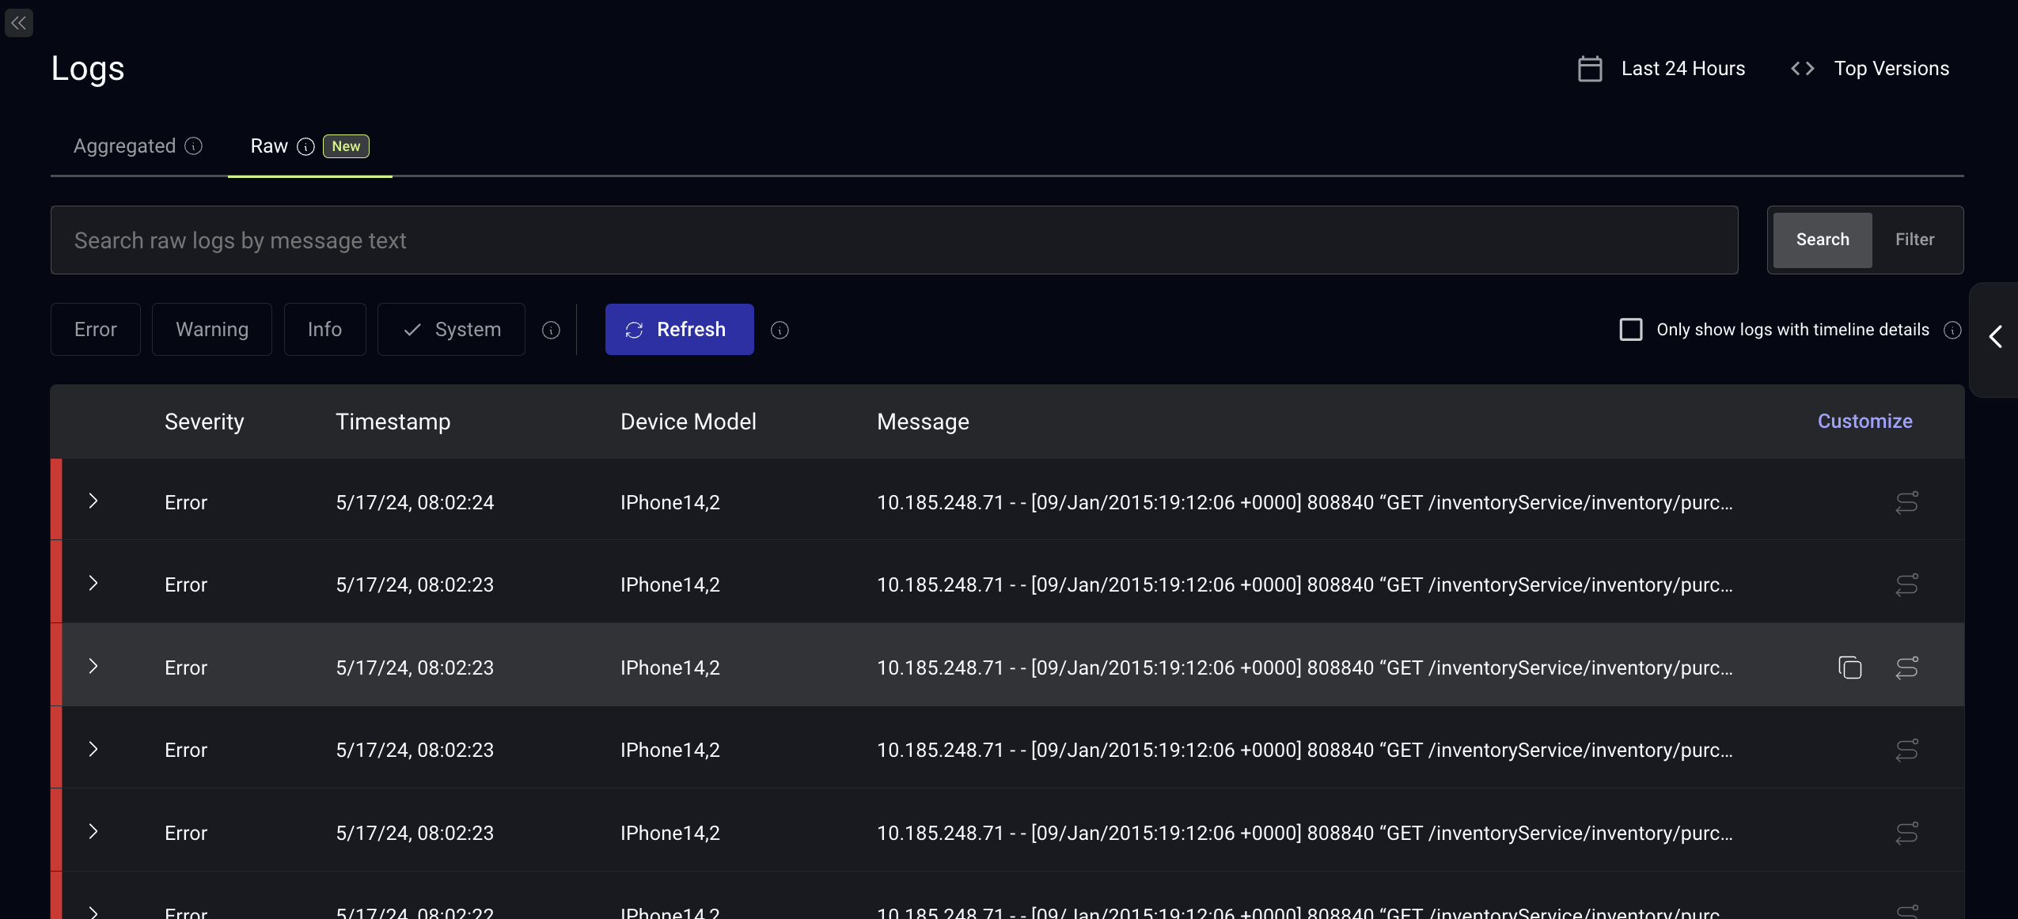Open timeline icon in highlighted log row
The image size is (2018, 919).
coord(1907,668)
